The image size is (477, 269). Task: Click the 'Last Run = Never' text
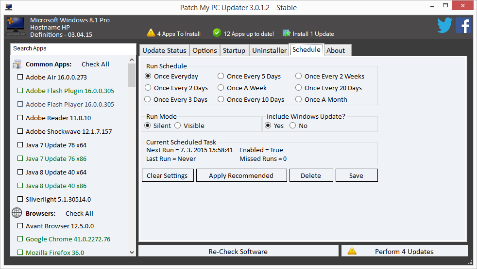click(171, 158)
